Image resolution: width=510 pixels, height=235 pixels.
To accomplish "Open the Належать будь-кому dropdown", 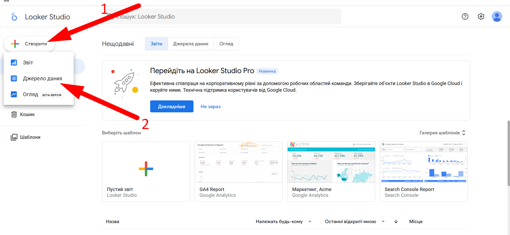I will [x=283, y=221].
